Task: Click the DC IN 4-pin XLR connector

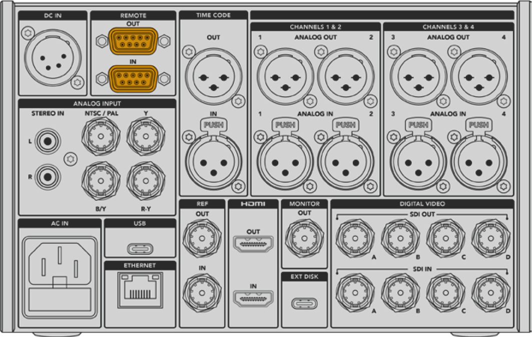Action: (53, 58)
